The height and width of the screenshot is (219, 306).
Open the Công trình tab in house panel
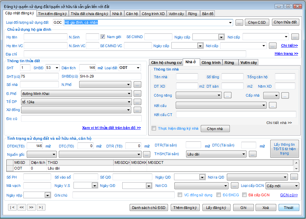(211, 63)
